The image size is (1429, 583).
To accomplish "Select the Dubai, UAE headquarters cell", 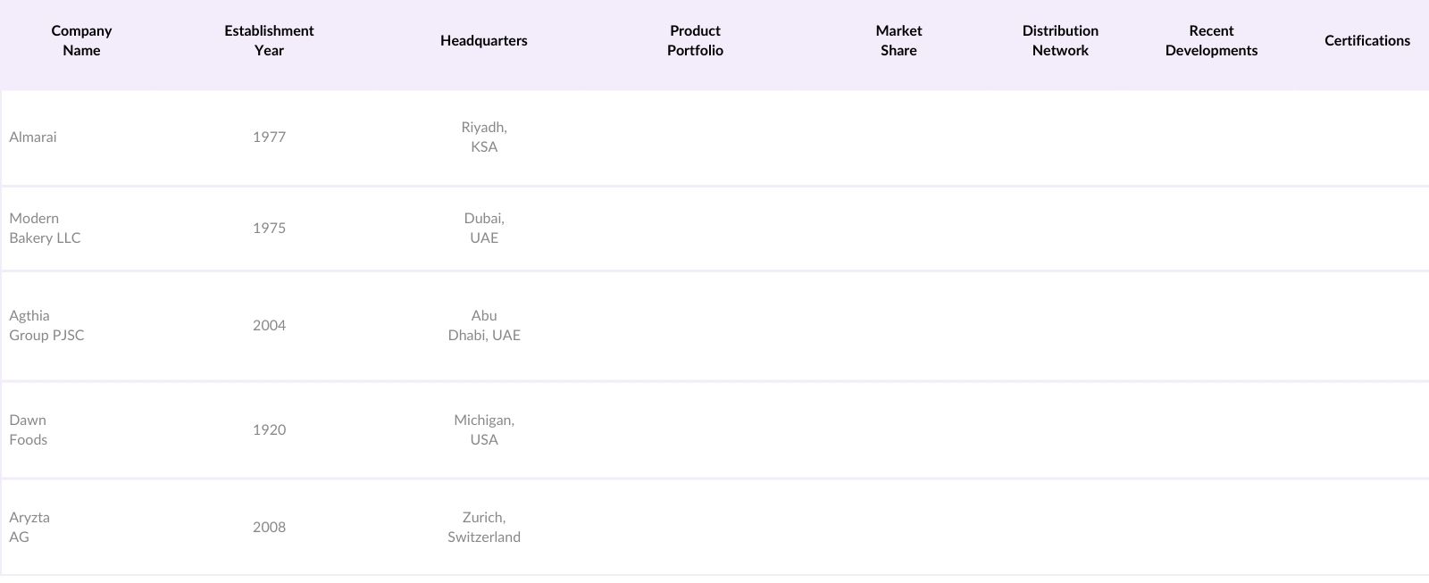I will point(484,229).
